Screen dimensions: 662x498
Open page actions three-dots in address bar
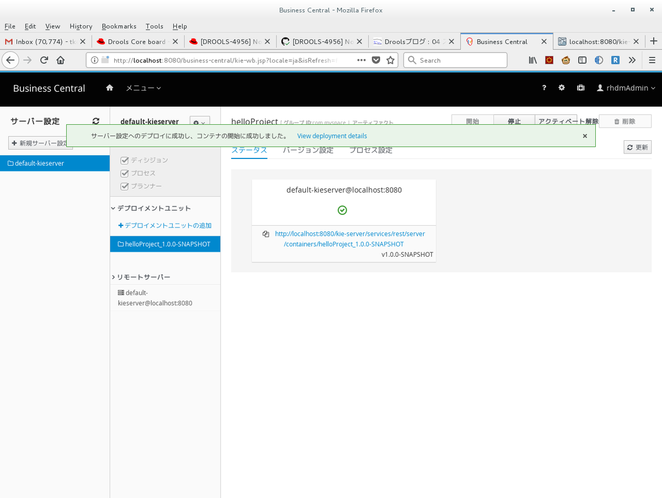point(361,60)
